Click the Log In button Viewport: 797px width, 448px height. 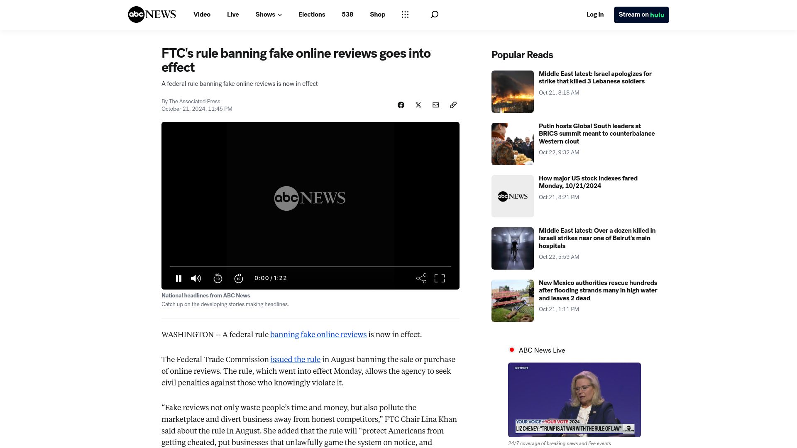(x=595, y=15)
